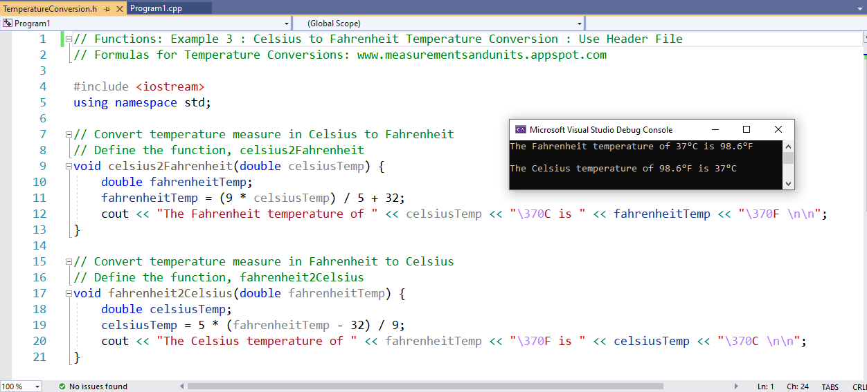This screenshot has height=392, width=867.
Task: Click the cout keyword on line 12
Action: point(115,214)
